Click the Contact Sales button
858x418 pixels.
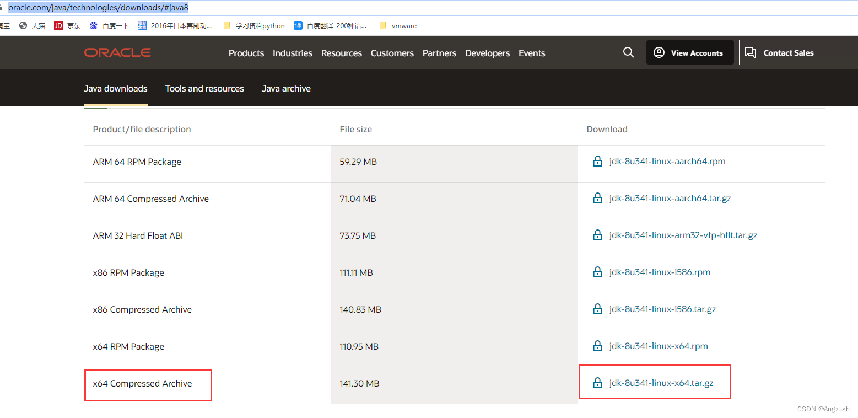[782, 52]
